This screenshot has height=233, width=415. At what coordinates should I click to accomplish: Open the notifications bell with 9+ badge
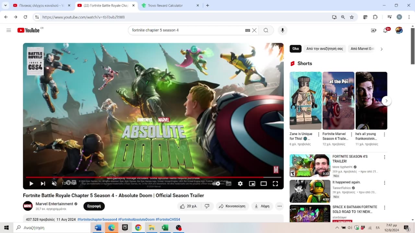[x=385, y=30]
